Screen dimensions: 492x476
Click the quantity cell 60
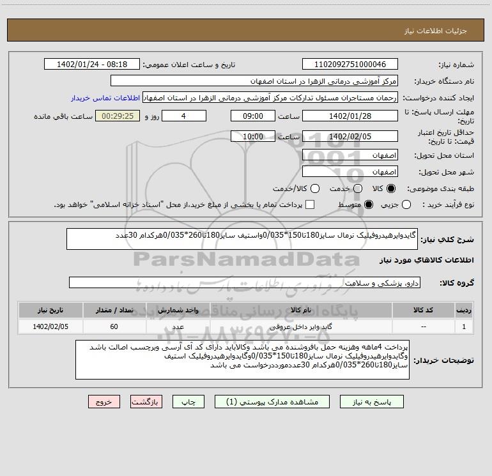pos(114,326)
